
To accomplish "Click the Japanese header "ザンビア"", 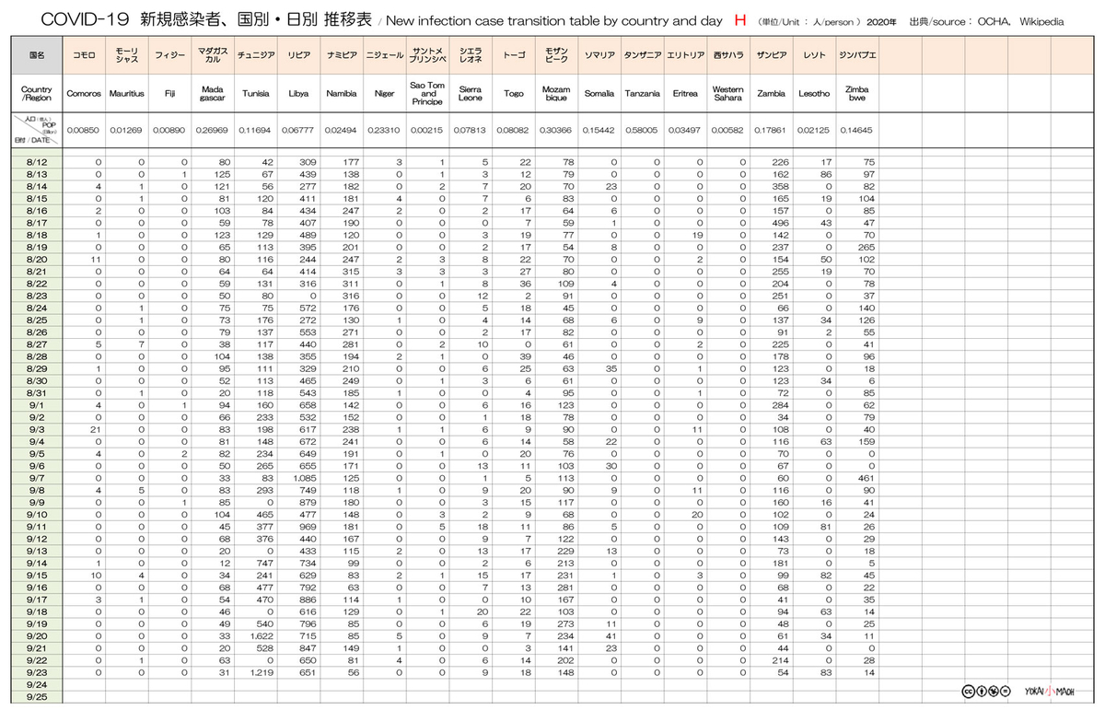I will pos(771,56).
